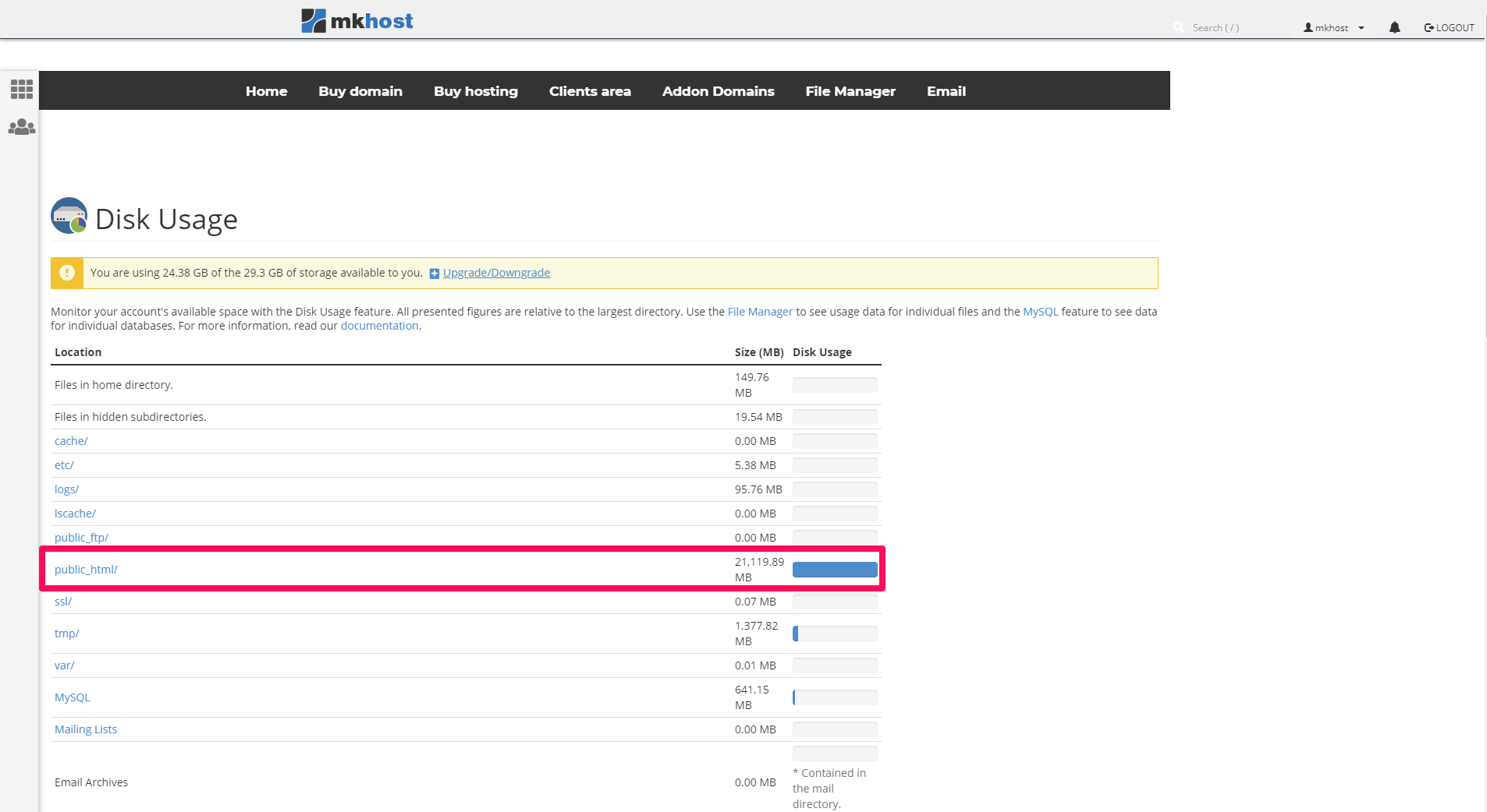Open the cache/ directory link
The height and width of the screenshot is (812, 1487).
(x=71, y=441)
